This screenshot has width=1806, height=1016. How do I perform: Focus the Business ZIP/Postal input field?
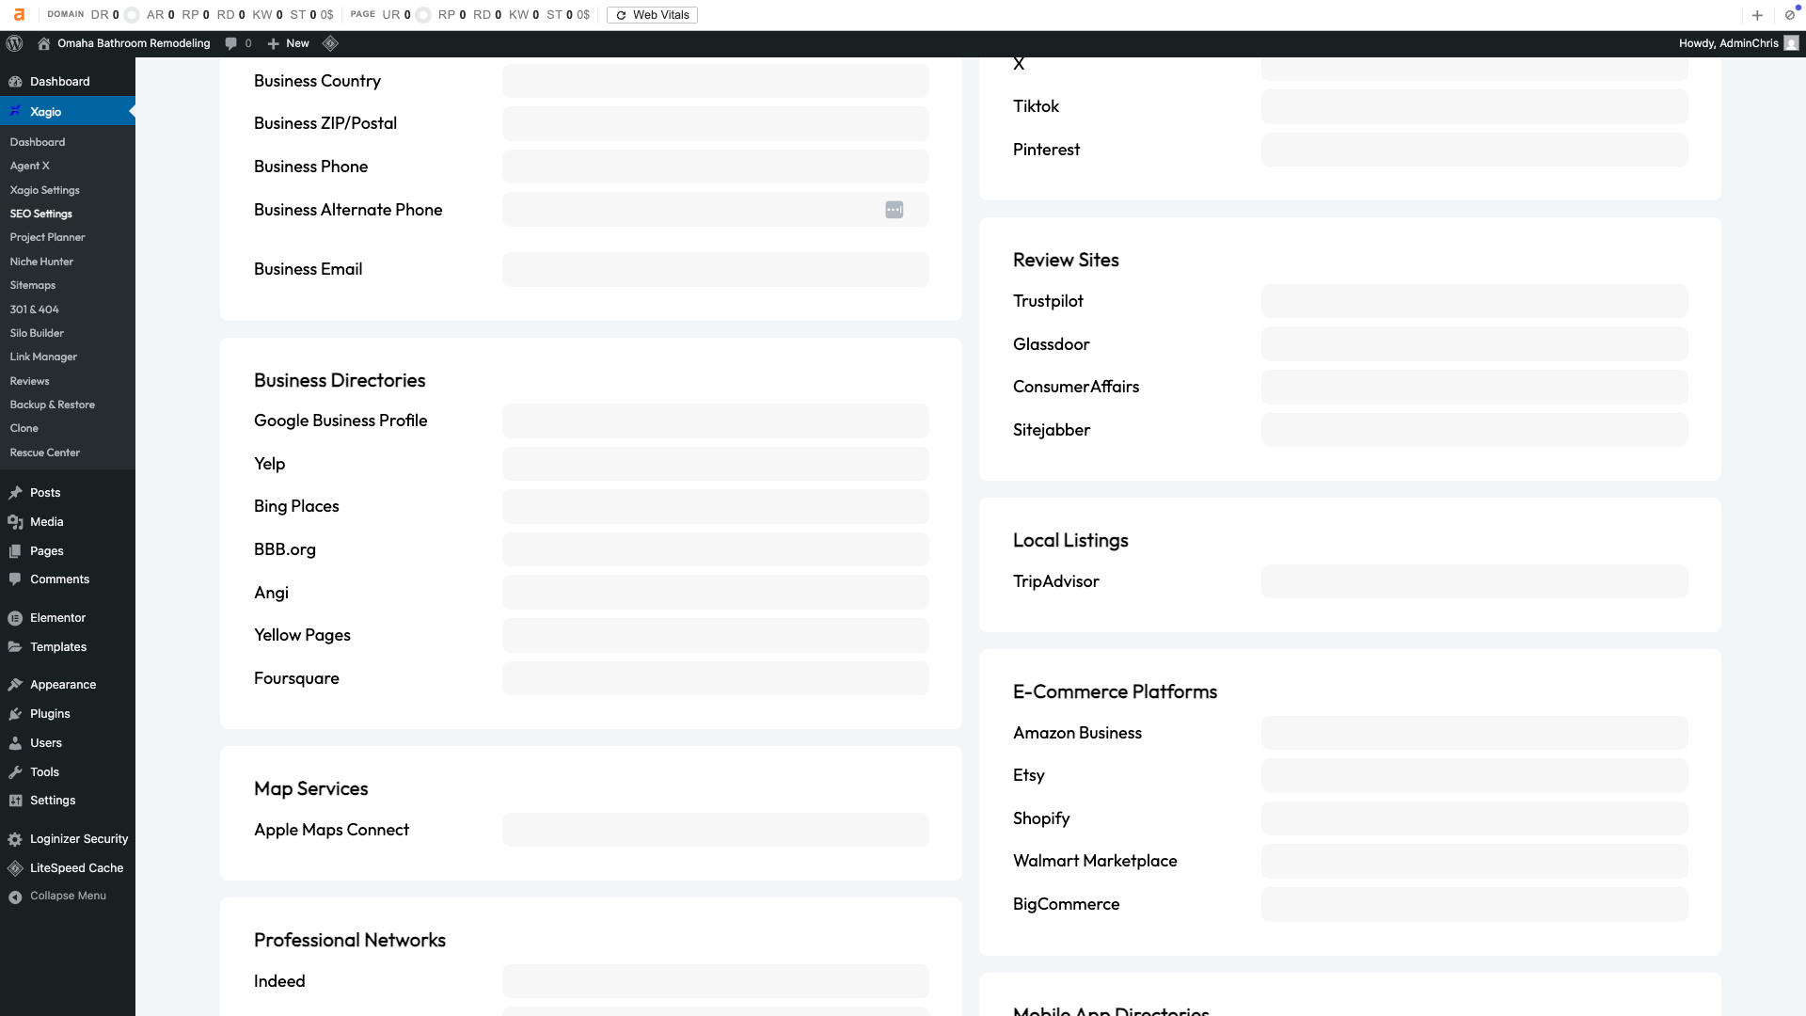(715, 124)
